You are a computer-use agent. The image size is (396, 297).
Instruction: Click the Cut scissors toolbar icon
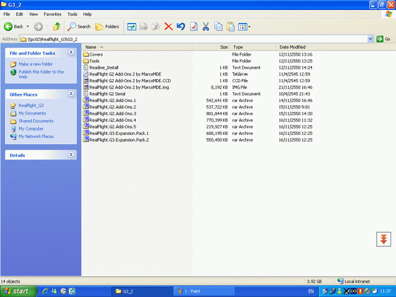(x=206, y=27)
